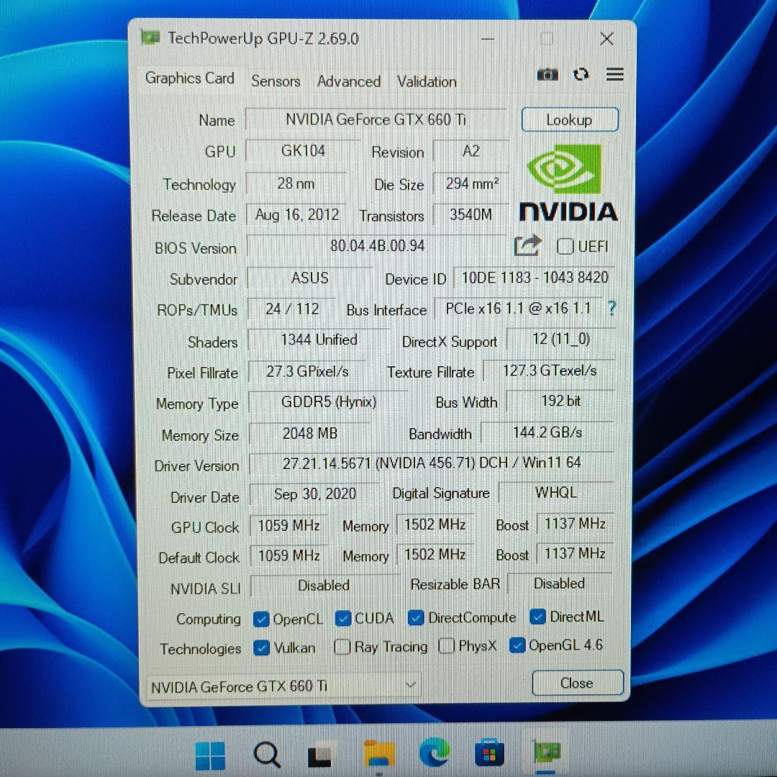Viewport: 777px width, 777px height.
Task: Click the Bus Width 192 bit value
Action: (x=560, y=401)
